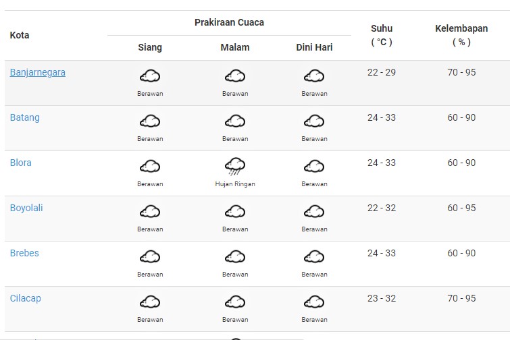Click Banjarnegara's daytime cloudy icon

pos(149,76)
